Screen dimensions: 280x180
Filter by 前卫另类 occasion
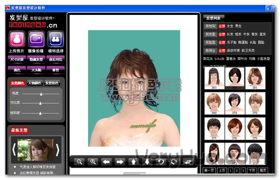pyautogui.click(x=248, y=51)
